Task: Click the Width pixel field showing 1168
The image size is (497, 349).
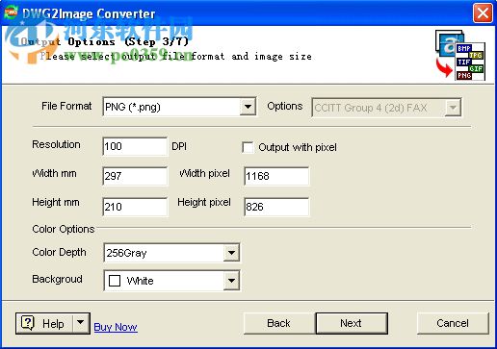Action: pyautogui.click(x=276, y=176)
